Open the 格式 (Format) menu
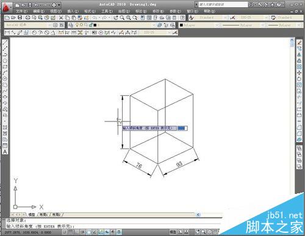 pyautogui.click(x=90, y=12)
